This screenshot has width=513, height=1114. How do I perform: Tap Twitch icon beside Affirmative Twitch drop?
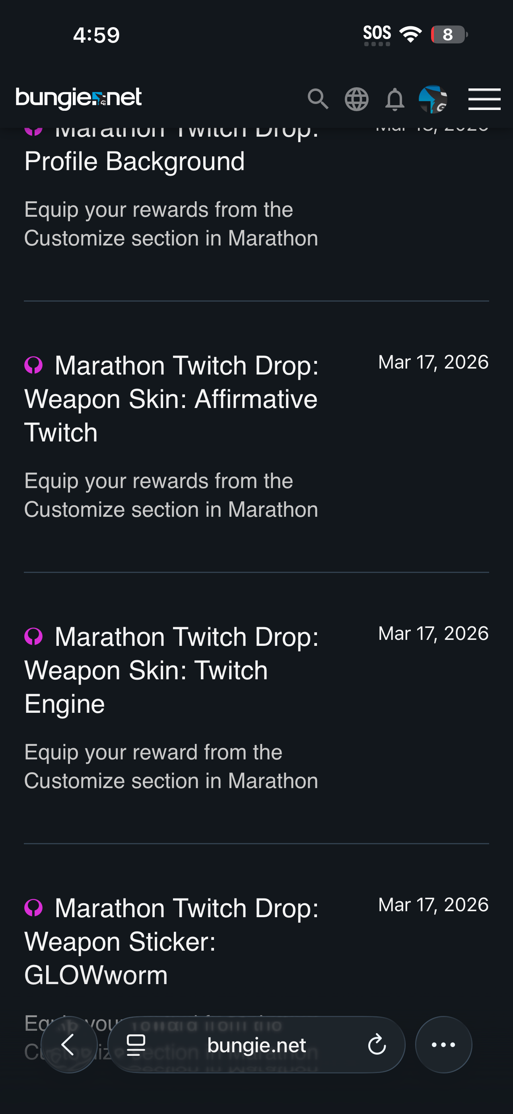point(34,365)
